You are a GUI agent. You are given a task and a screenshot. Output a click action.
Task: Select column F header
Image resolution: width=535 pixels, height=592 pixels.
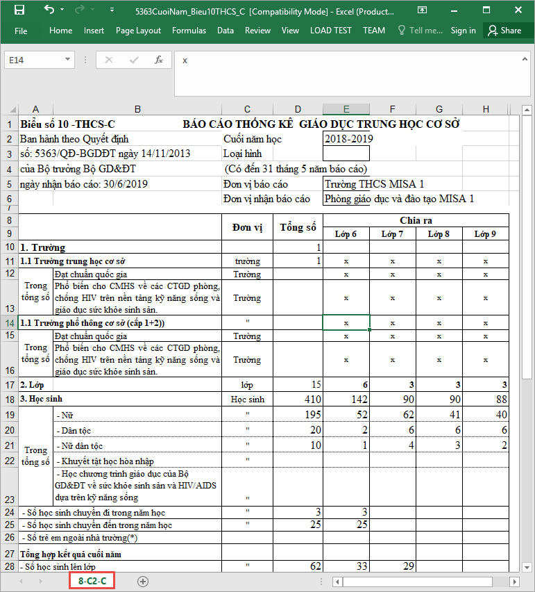click(393, 109)
